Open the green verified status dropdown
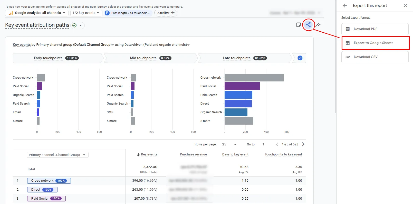413x204 pixels. pyautogui.click(x=78, y=25)
